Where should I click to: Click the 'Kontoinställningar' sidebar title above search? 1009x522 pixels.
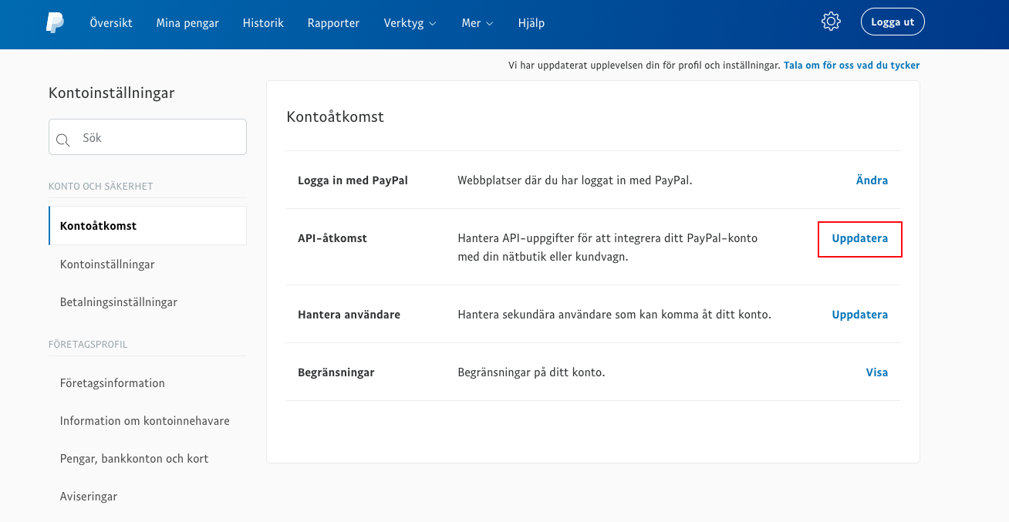[112, 93]
